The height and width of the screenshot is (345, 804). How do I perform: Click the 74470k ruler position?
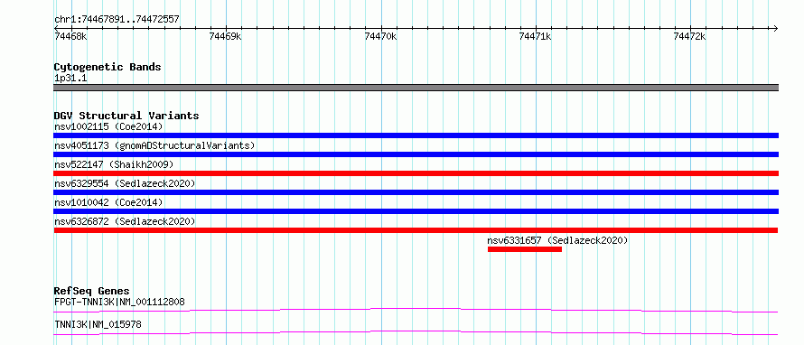(380, 36)
